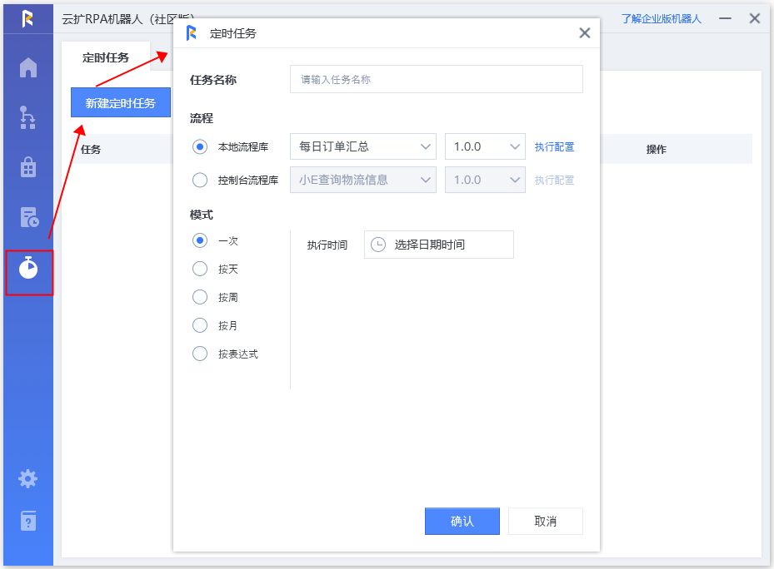Screen dimensions: 774x569
Task: Focus the 任务名称 input field
Action: (437, 79)
